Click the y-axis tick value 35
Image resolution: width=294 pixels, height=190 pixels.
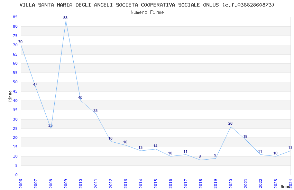pyautogui.click(x=15, y=110)
